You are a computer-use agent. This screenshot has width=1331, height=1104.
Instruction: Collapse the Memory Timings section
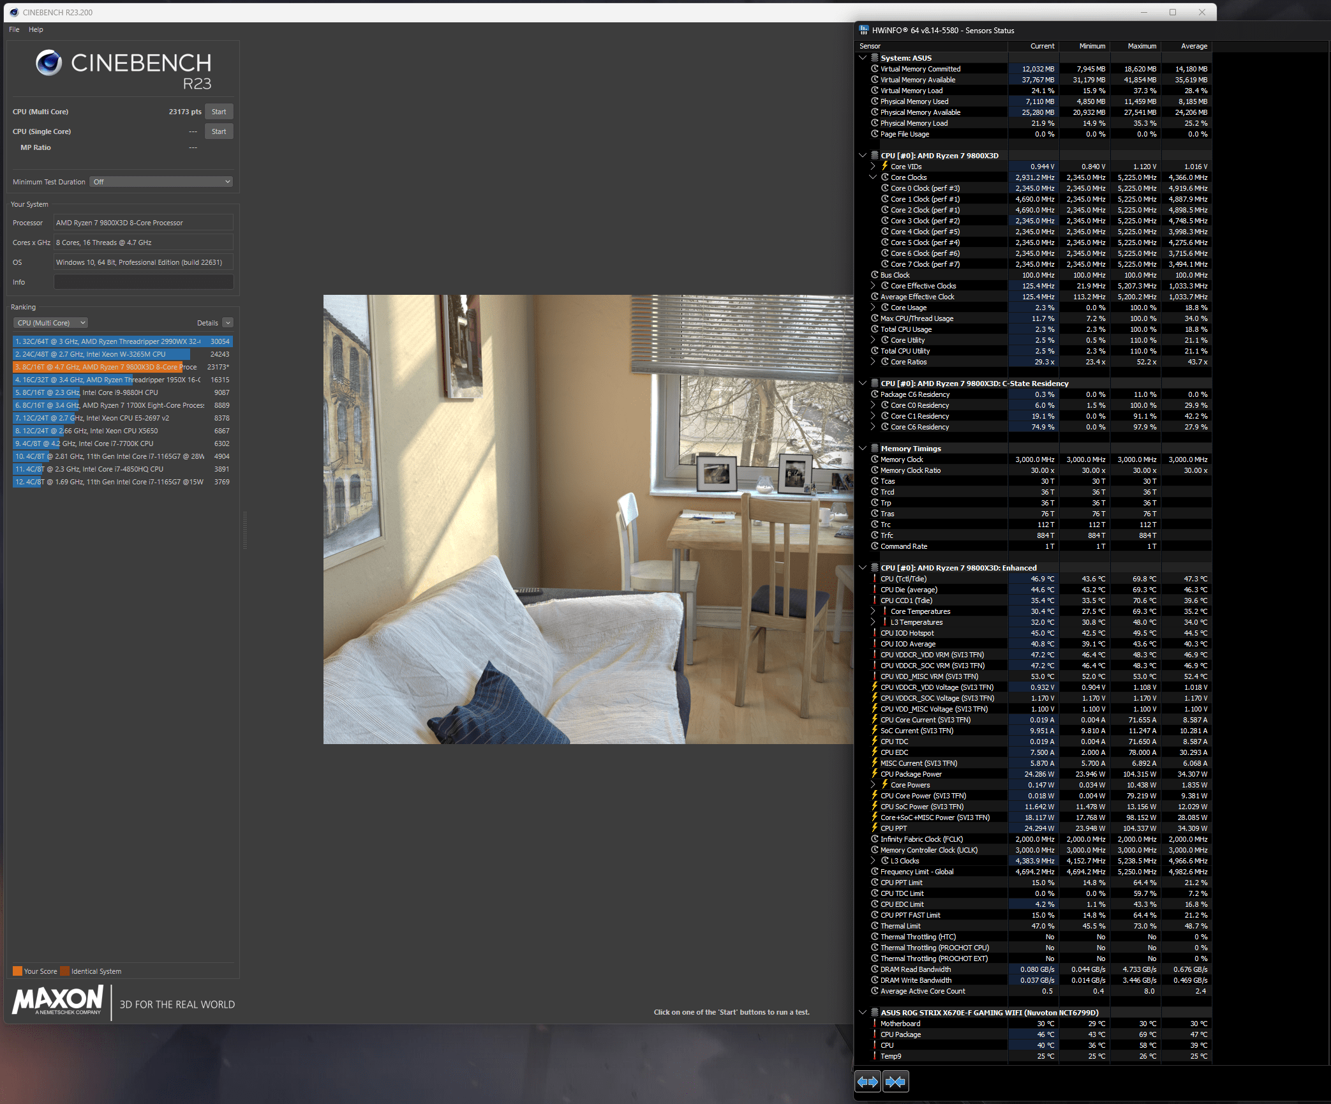pyautogui.click(x=863, y=448)
